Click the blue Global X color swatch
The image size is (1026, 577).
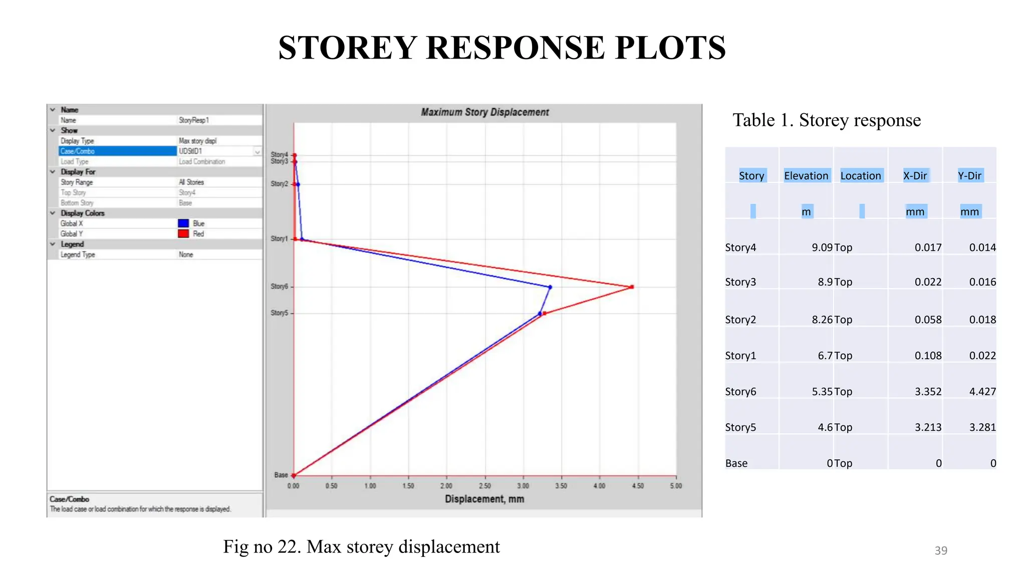183,223
